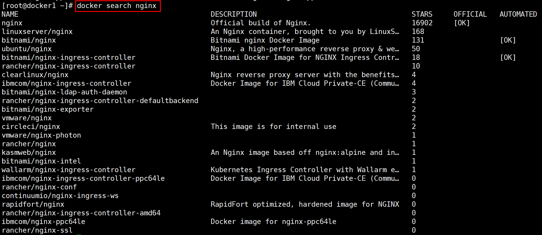Select ibmcom/nginx-ingress-controller-ppc64le name
542x235 pixels.
pyautogui.click(x=83, y=178)
